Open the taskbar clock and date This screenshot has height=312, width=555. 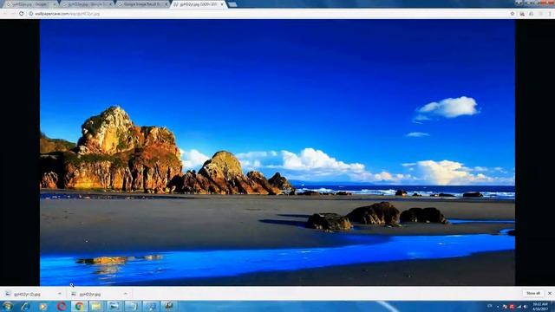point(540,306)
